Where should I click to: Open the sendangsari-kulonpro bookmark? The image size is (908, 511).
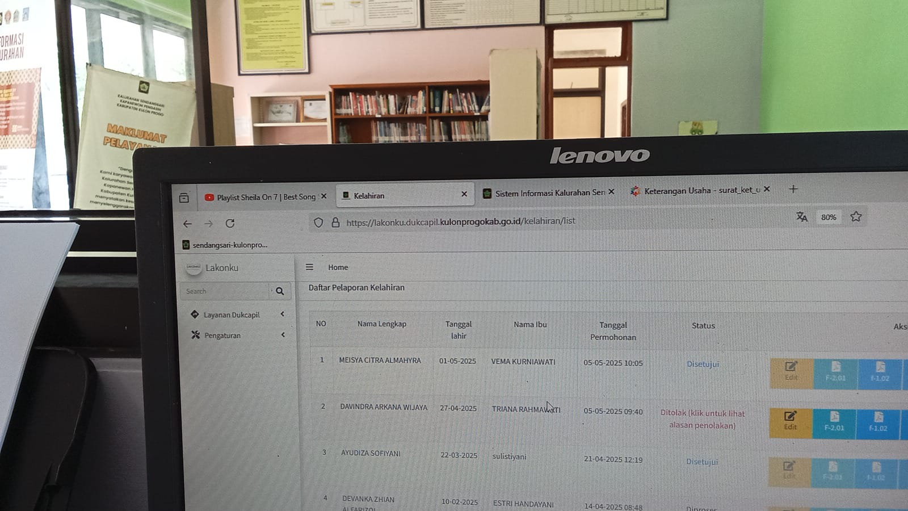tap(225, 245)
